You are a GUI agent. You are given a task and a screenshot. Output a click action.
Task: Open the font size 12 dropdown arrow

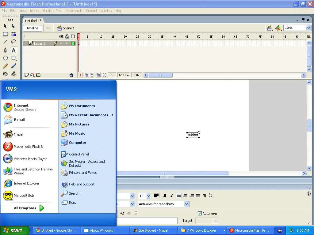pyautogui.click(x=148, y=196)
